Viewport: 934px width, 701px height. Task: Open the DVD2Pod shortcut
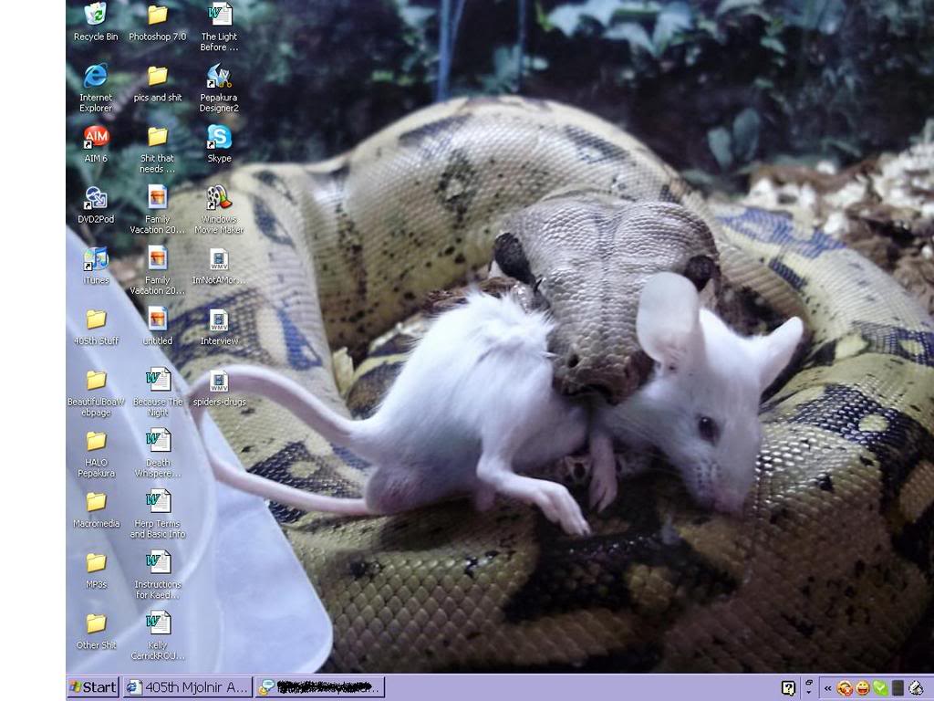click(x=95, y=204)
